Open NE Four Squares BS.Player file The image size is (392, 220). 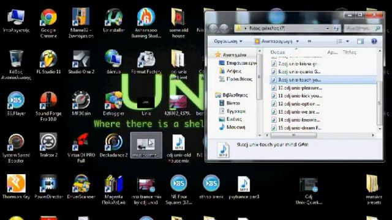coord(178,190)
